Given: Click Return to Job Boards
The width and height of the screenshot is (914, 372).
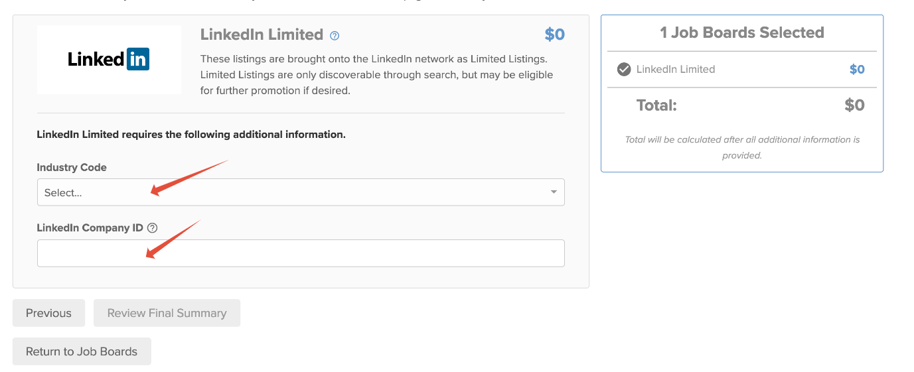Looking at the screenshot, I should click(82, 351).
